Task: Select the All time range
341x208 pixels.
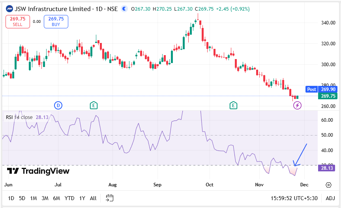Action: coord(93,198)
